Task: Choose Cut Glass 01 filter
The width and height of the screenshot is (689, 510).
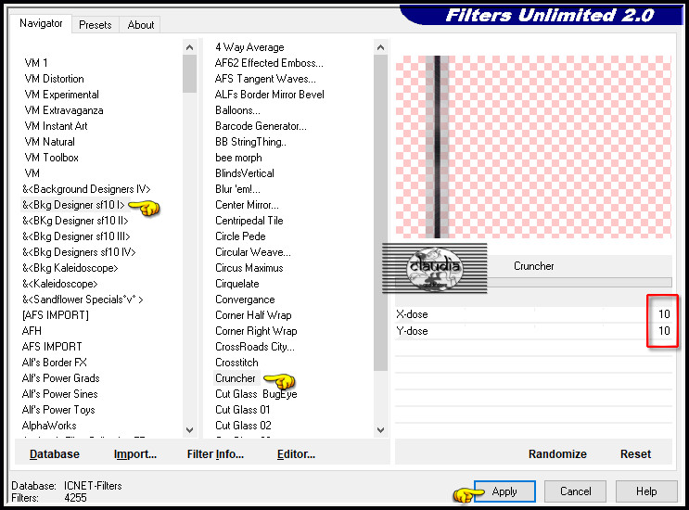Action: point(243,410)
